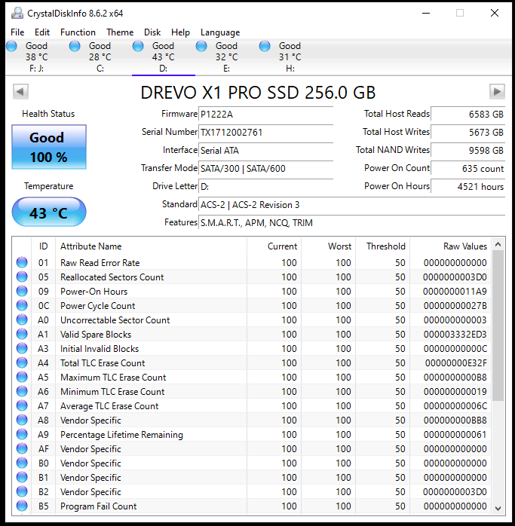Select the C: disk at 28 °C

click(x=100, y=57)
